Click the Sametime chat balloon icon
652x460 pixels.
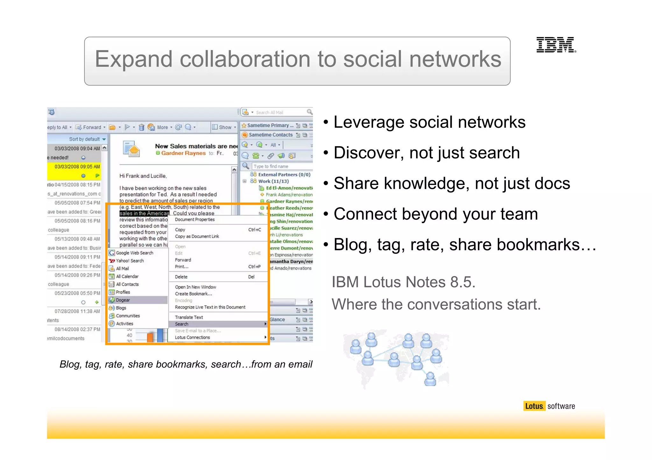[x=245, y=156]
